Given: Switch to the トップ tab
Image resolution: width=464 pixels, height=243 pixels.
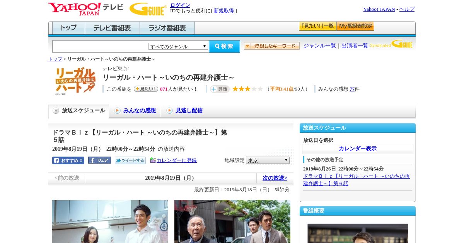Looking at the screenshot, I should click(68, 28).
